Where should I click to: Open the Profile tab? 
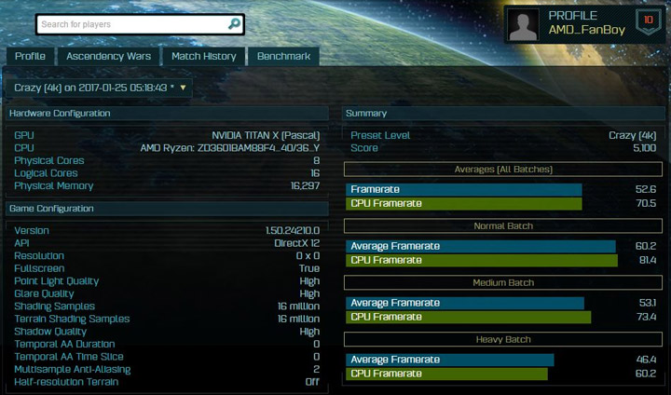[x=30, y=56]
